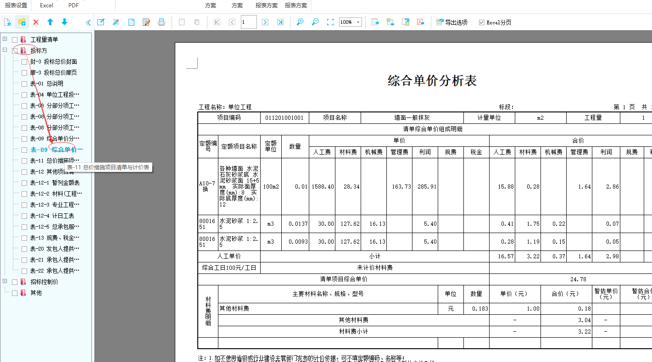Check the box beside 工程里清单
Image resolution: width=652 pixels, height=362 pixels.
coord(15,40)
